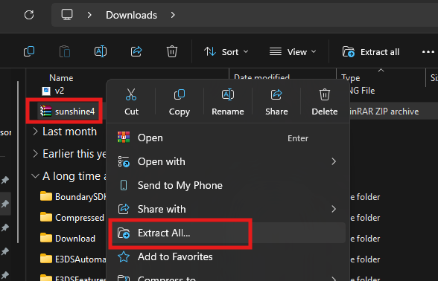The width and height of the screenshot is (438, 281).
Task: Select the Downloads breadcrumb segment
Action: [131, 15]
